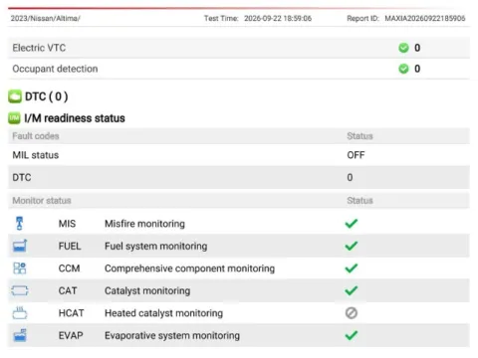
Task: Click the Heated catalyst monitoring description
Action: pyautogui.click(x=163, y=313)
